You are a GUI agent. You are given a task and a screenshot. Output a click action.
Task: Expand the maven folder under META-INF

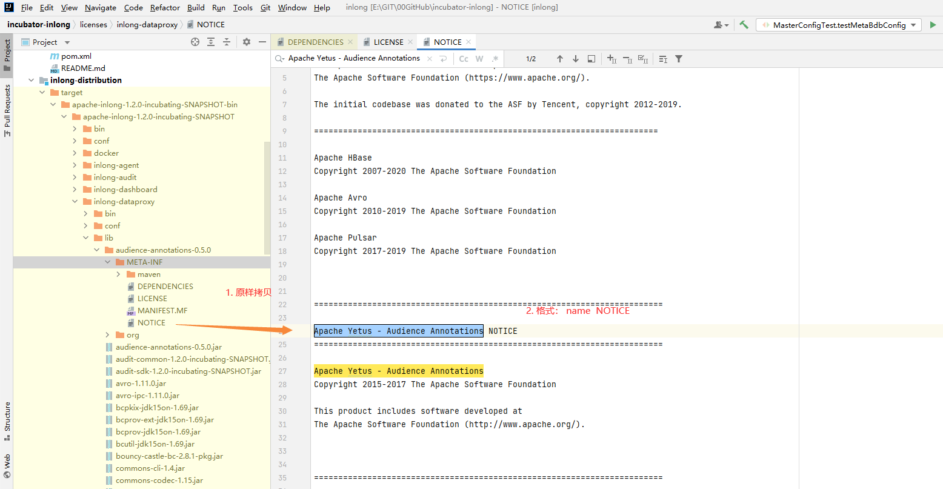[119, 274]
